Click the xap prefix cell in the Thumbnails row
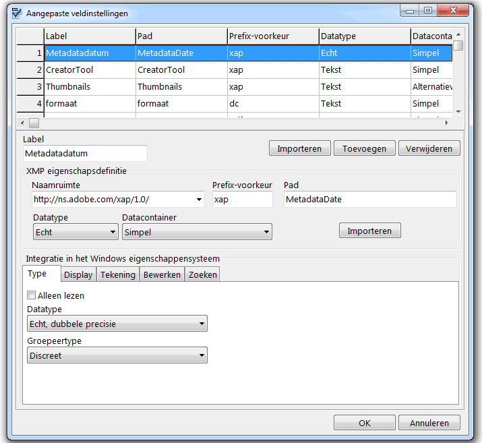The height and width of the screenshot is (443, 482). click(x=273, y=87)
